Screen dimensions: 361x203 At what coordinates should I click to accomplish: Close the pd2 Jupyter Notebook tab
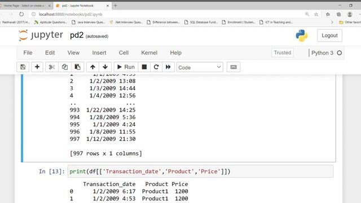[x=108, y=6]
